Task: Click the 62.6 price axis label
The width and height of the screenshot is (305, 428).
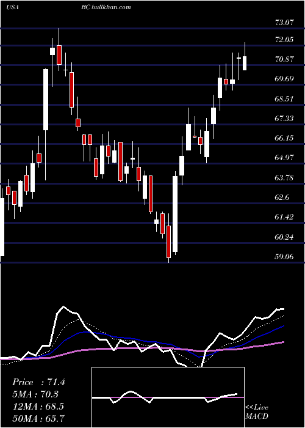Action: click(x=283, y=197)
